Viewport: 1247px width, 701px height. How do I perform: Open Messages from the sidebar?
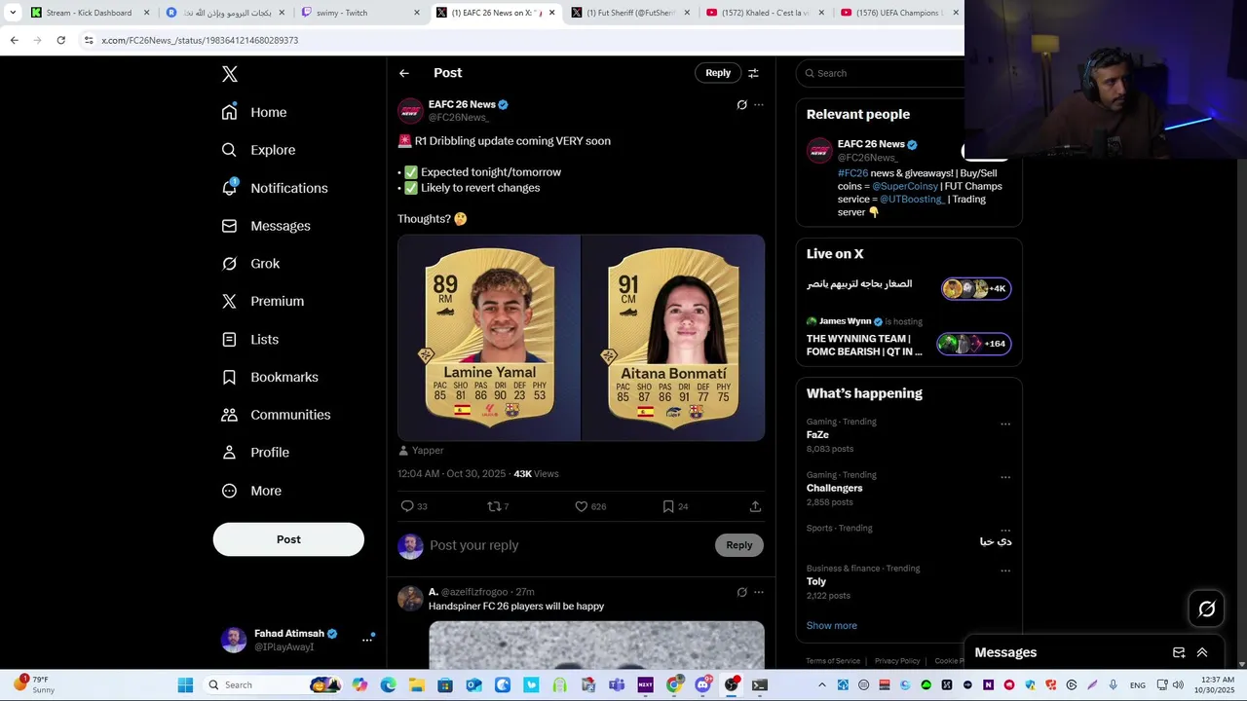tap(266, 226)
